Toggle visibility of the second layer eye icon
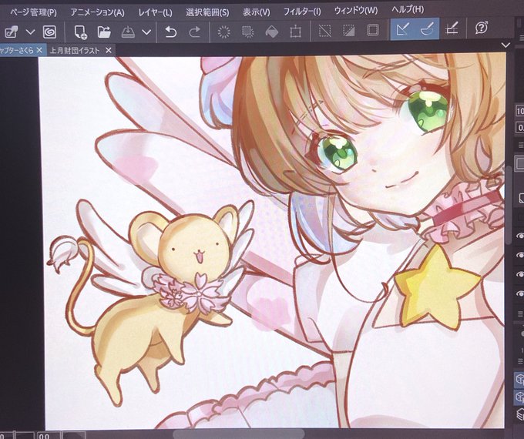Screen dimensions: 524x439 click(520, 255)
